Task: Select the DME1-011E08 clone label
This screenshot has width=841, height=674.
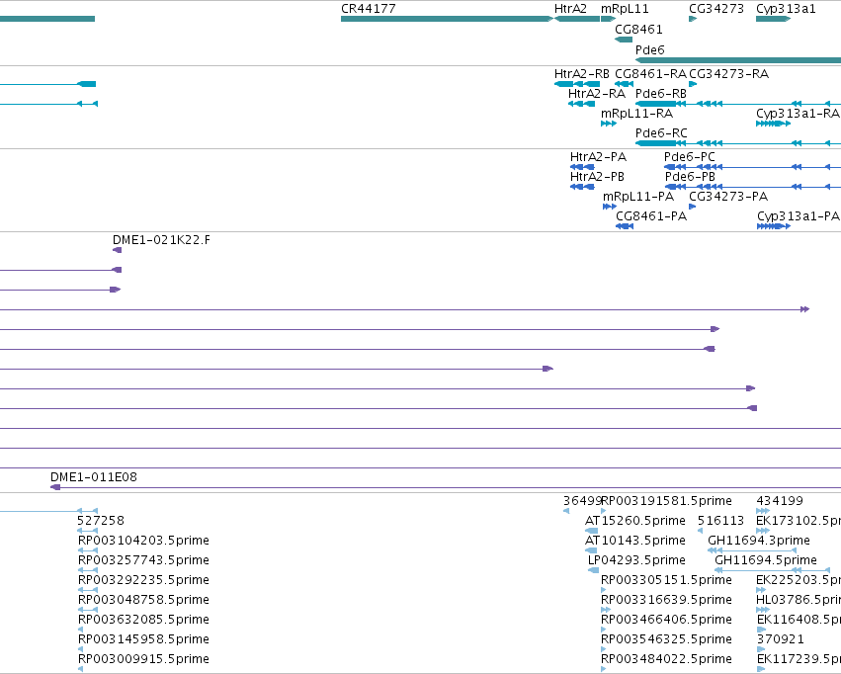Action: (x=94, y=477)
